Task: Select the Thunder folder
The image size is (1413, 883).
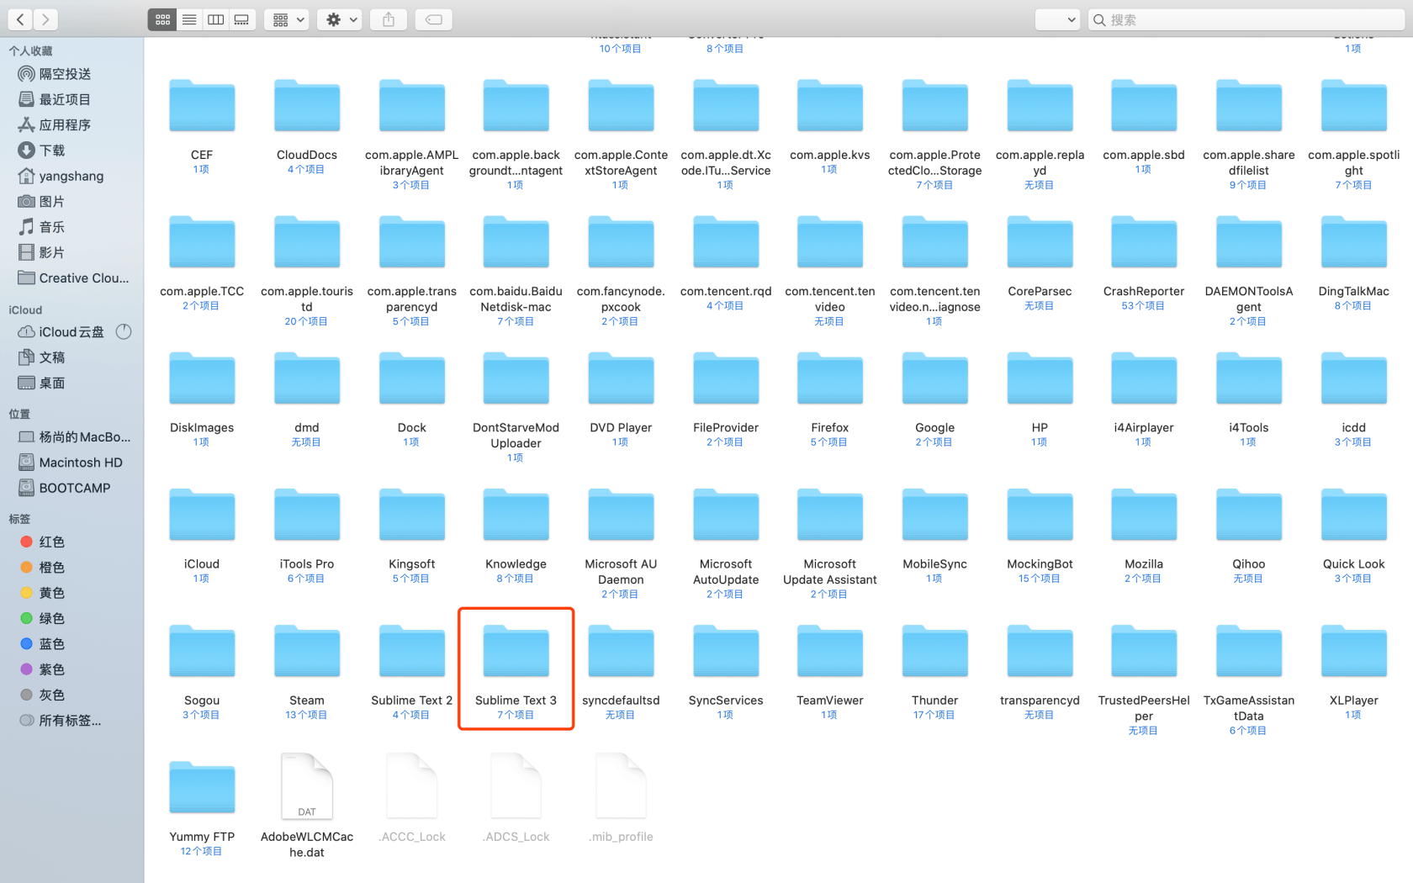Action: click(x=934, y=652)
